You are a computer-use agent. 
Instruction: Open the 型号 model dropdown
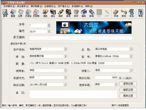pyautogui.click(x=131, y=56)
